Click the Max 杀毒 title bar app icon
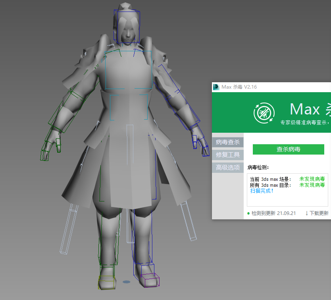Viewport: 331px width, 300px height. click(x=216, y=87)
